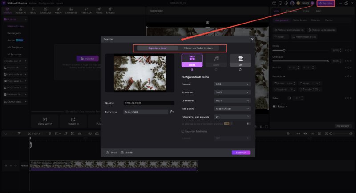
Task: Open the Archivo menu
Action: click(x=32, y=3)
